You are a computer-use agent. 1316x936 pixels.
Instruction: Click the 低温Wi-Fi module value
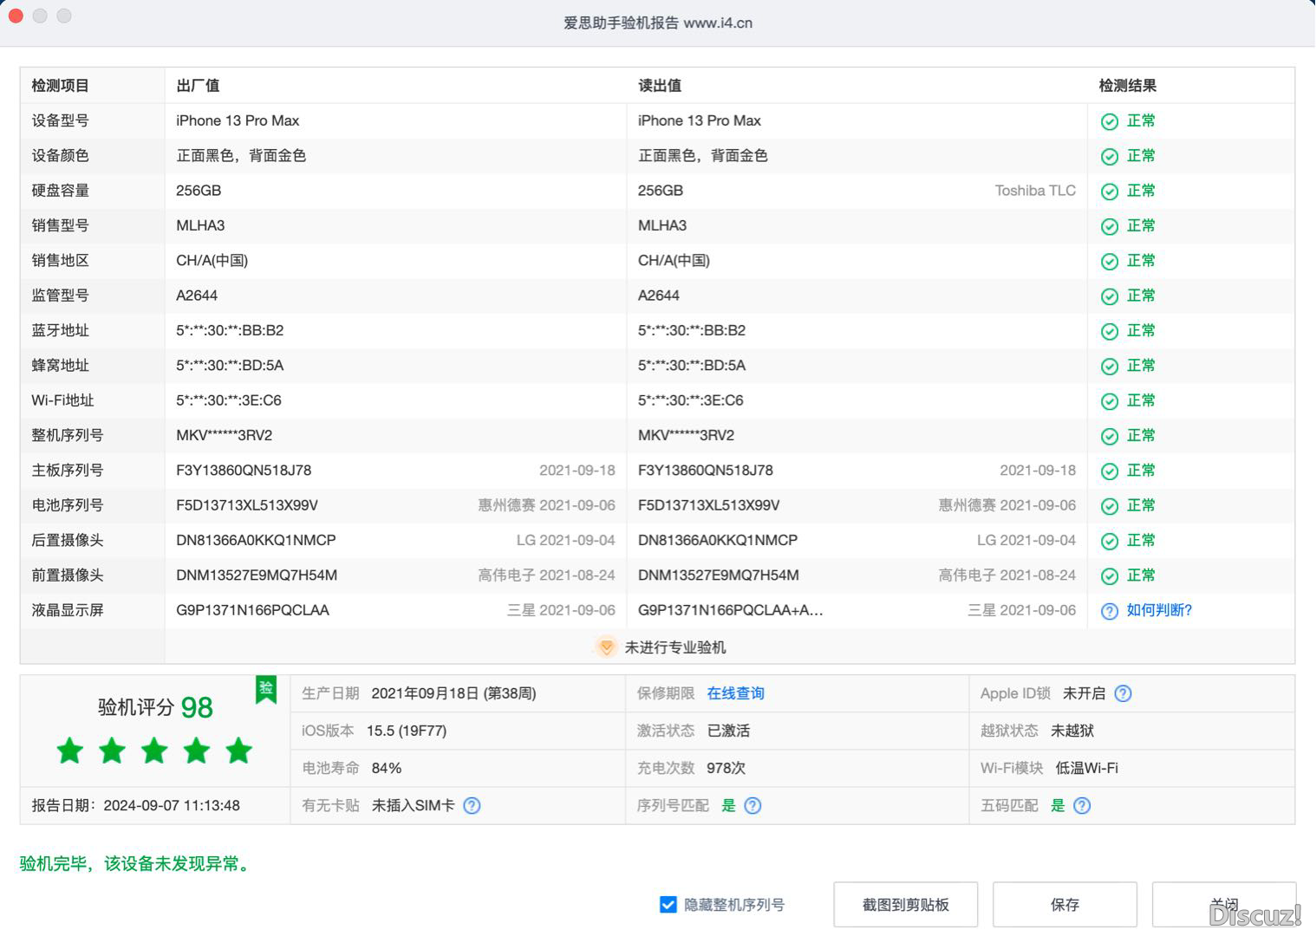coord(1086,769)
